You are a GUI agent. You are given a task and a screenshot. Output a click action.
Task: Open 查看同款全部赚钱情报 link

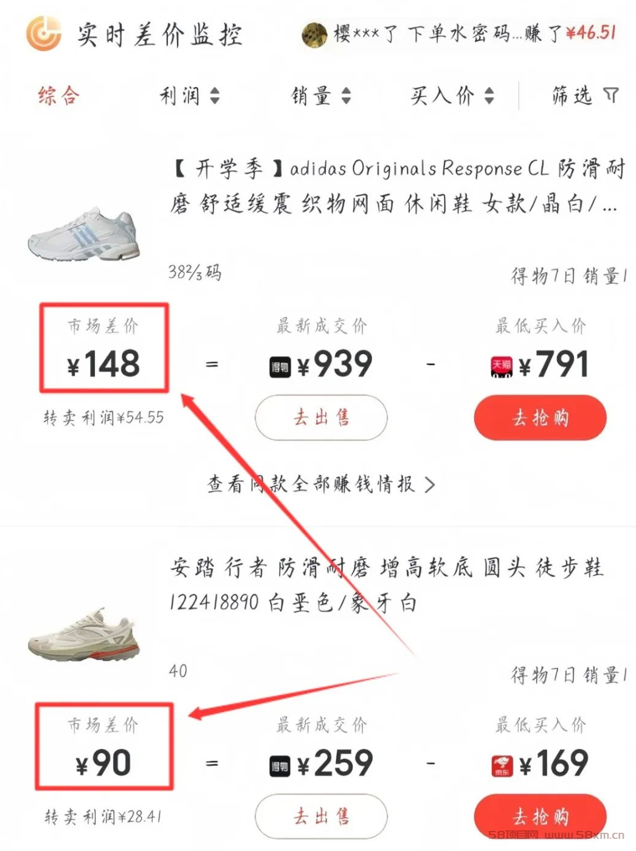(x=322, y=484)
